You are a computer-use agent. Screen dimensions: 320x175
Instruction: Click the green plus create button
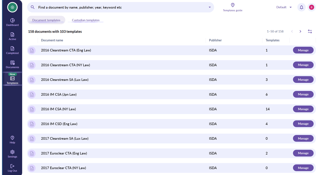coord(12,7)
